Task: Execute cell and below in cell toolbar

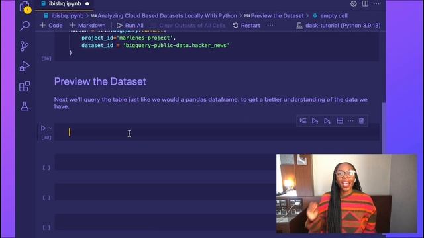Action: tap(327, 120)
